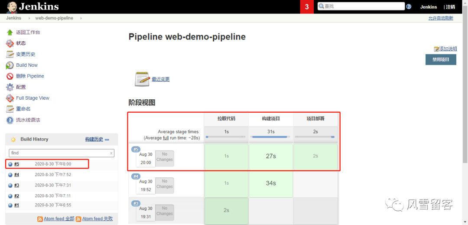Click the blue status ball for build #5
Screen dimensions: 468x225
(x=10, y=164)
